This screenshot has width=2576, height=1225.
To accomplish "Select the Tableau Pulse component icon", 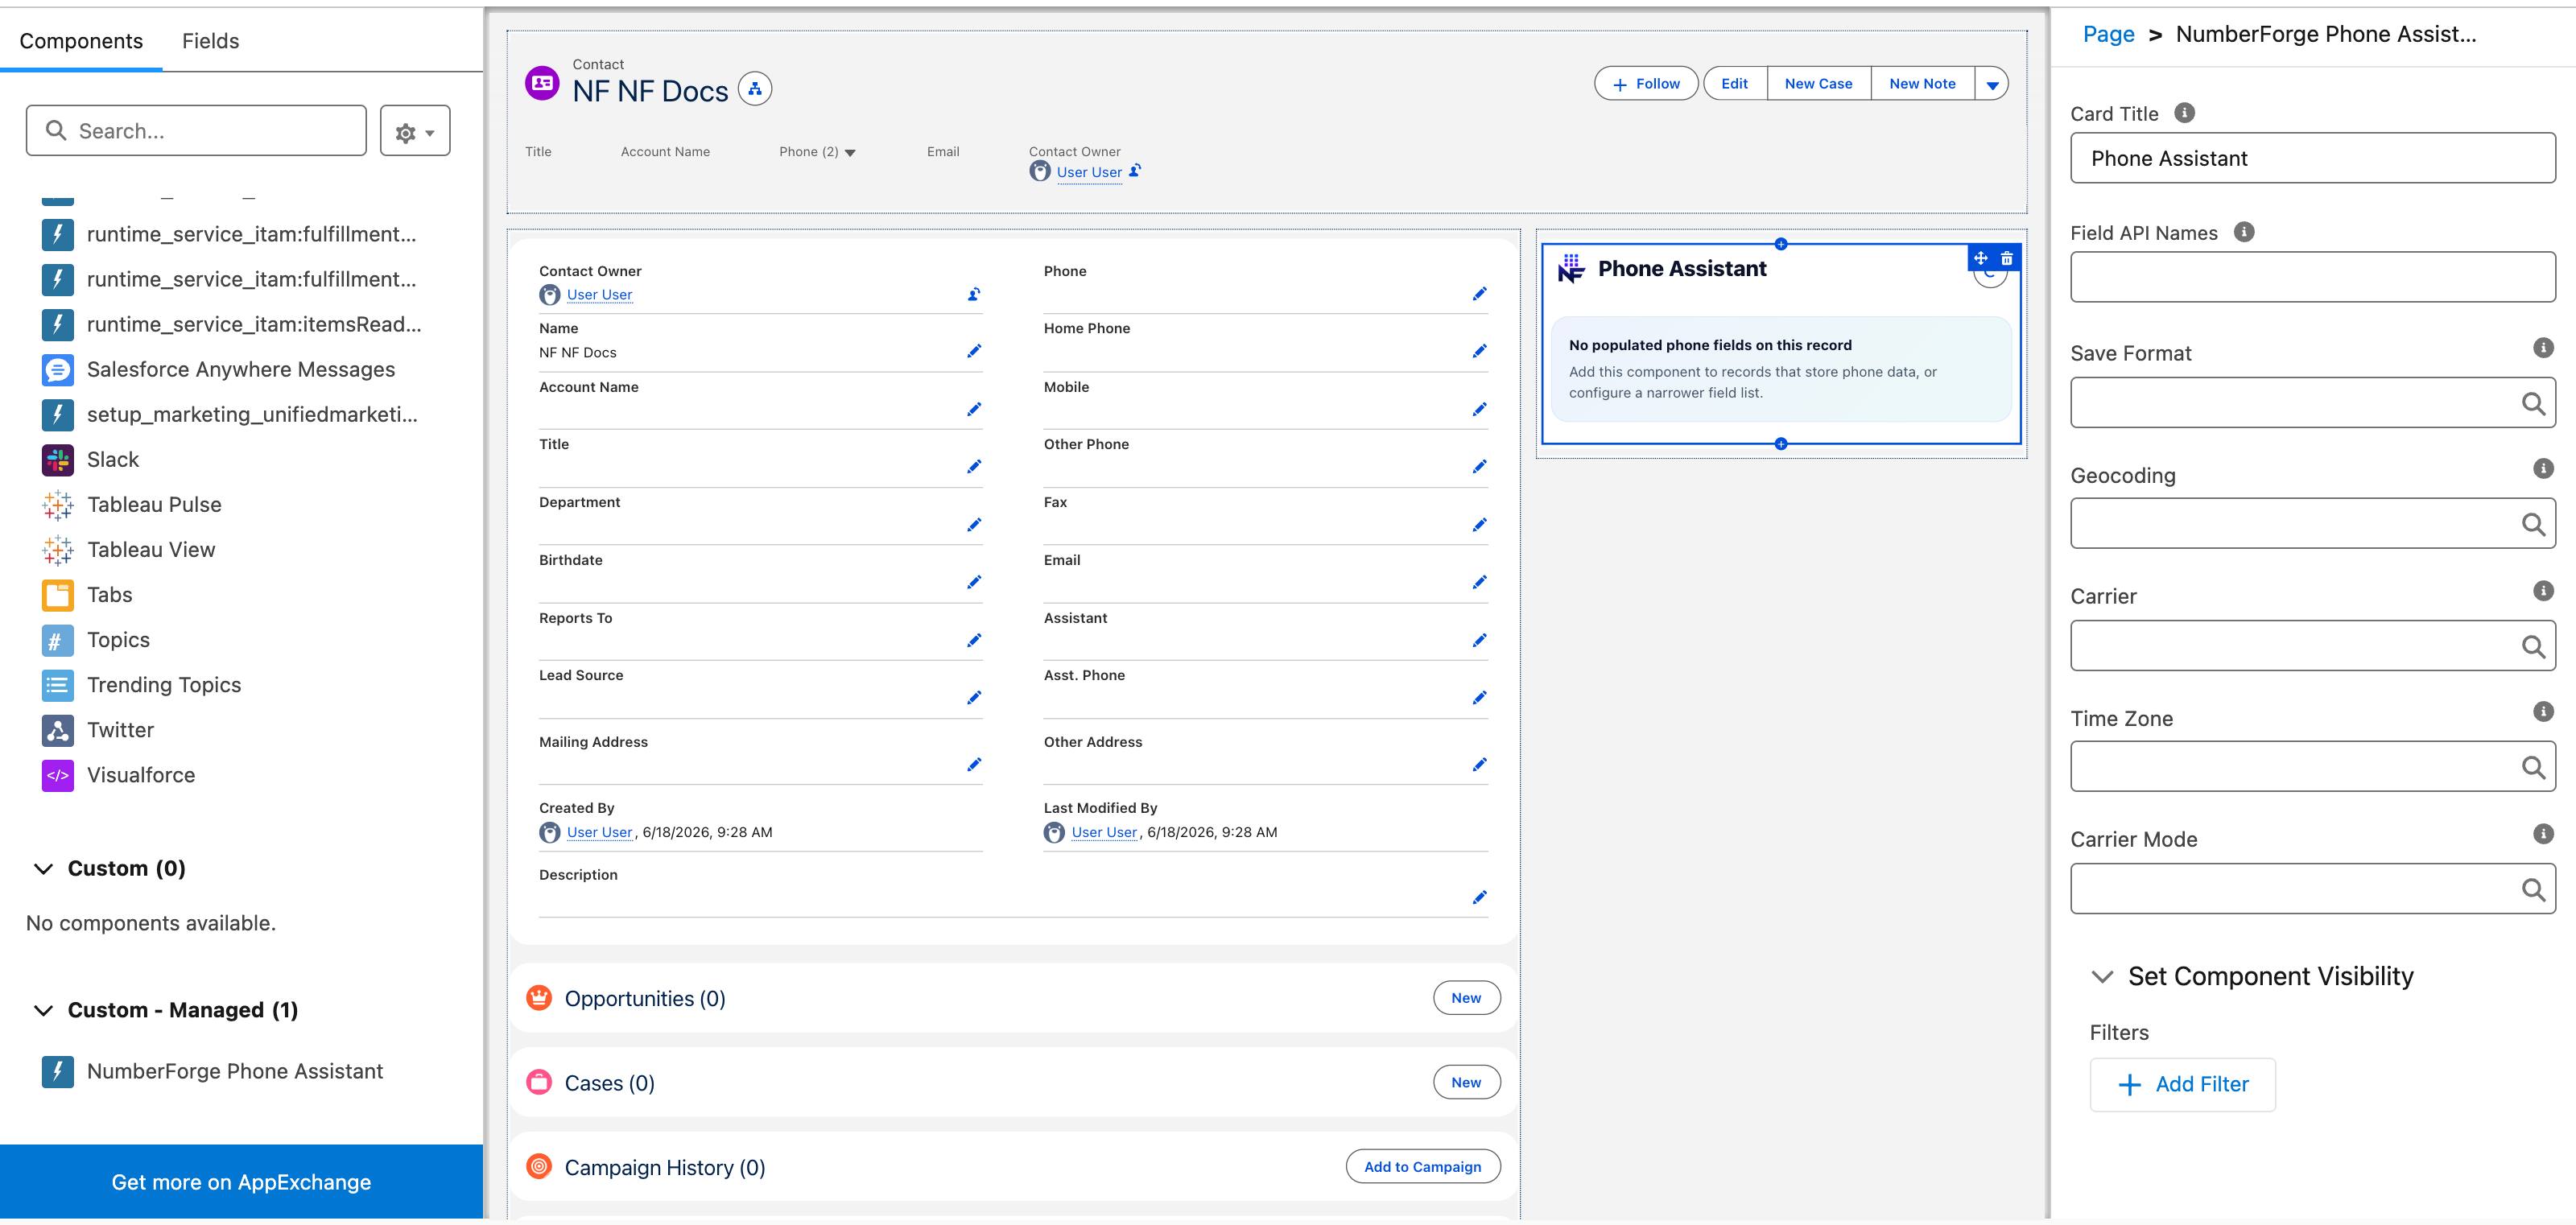I will click(x=57, y=505).
